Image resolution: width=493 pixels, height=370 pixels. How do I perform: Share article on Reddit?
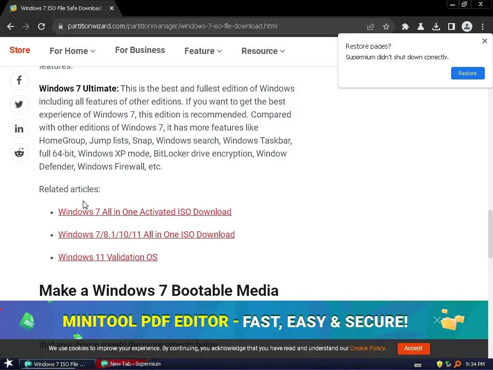pyautogui.click(x=19, y=153)
